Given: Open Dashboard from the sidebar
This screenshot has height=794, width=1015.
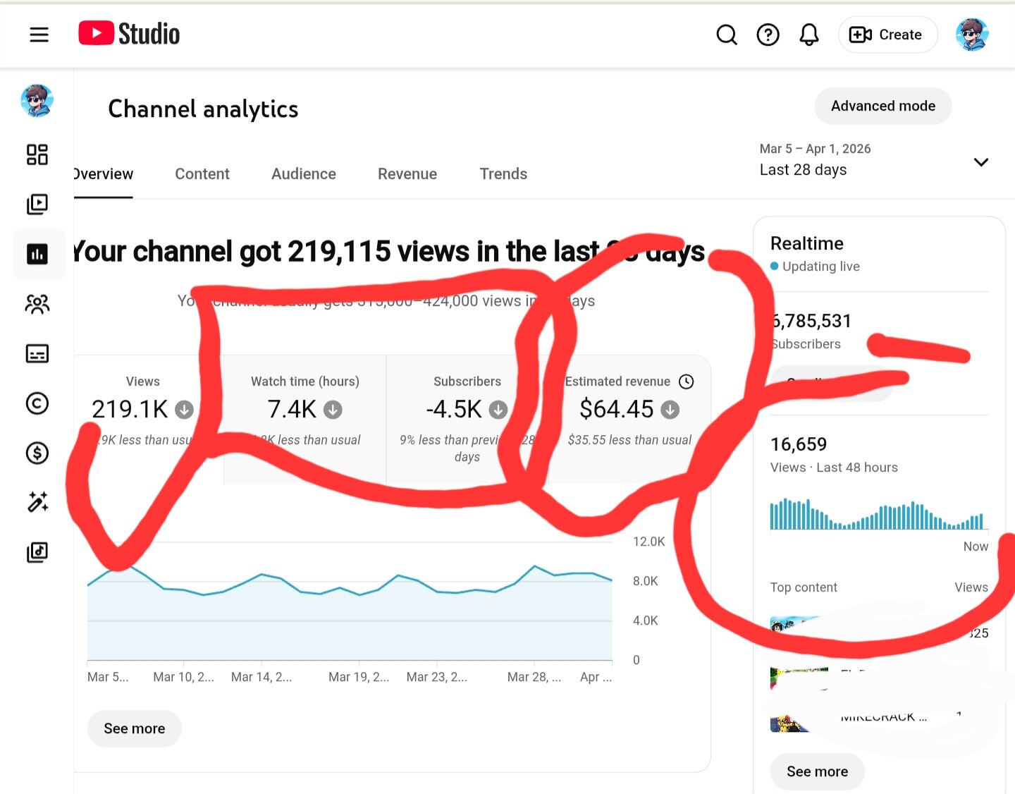Looking at the screenshot, I should (x=37, y=154).
